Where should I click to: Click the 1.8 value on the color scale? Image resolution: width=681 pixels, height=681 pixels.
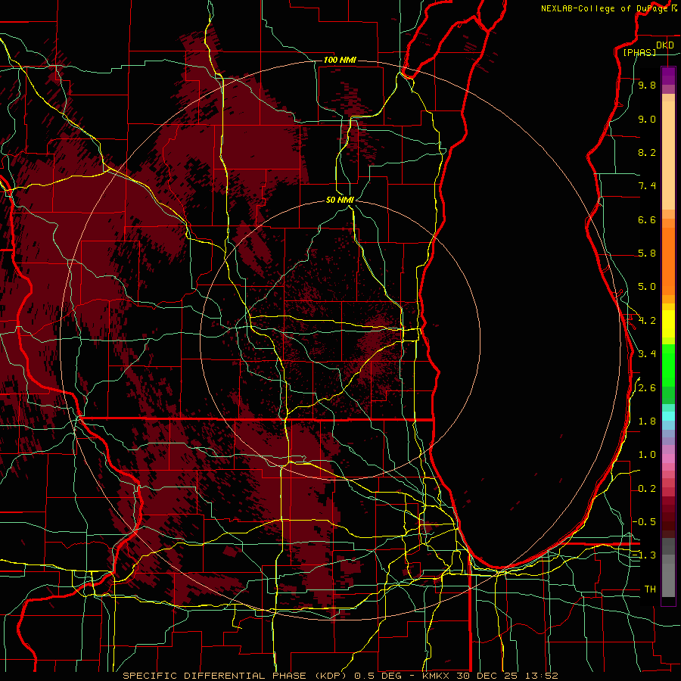647,421
